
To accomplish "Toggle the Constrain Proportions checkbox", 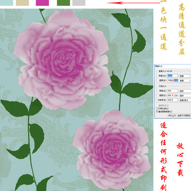I will coord(157,108).
